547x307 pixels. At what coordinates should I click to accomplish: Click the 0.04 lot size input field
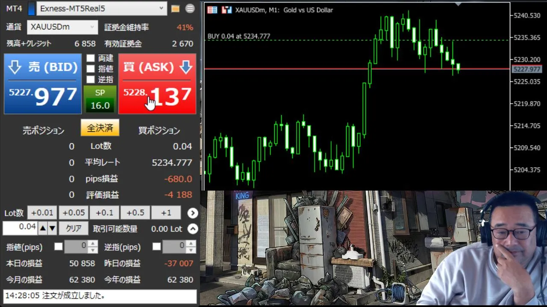20,228
